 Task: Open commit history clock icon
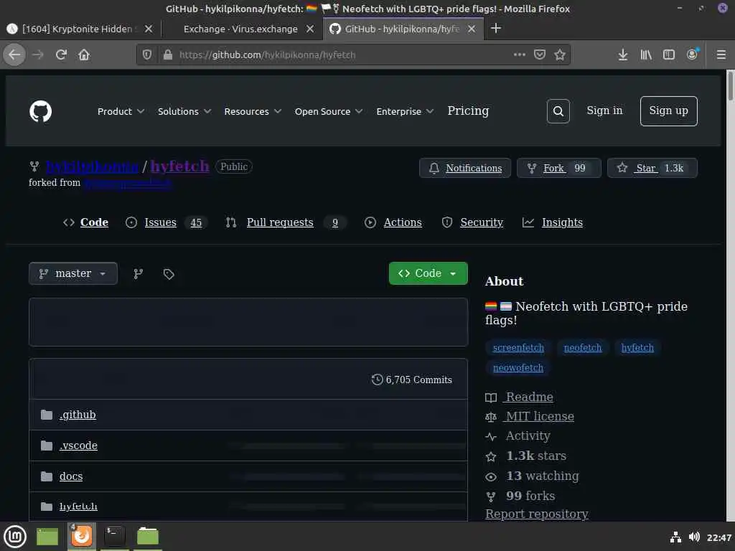click(x=377, y=380)
